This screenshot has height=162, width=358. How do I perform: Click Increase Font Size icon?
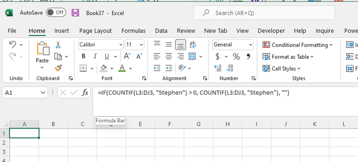pos(127,56)
